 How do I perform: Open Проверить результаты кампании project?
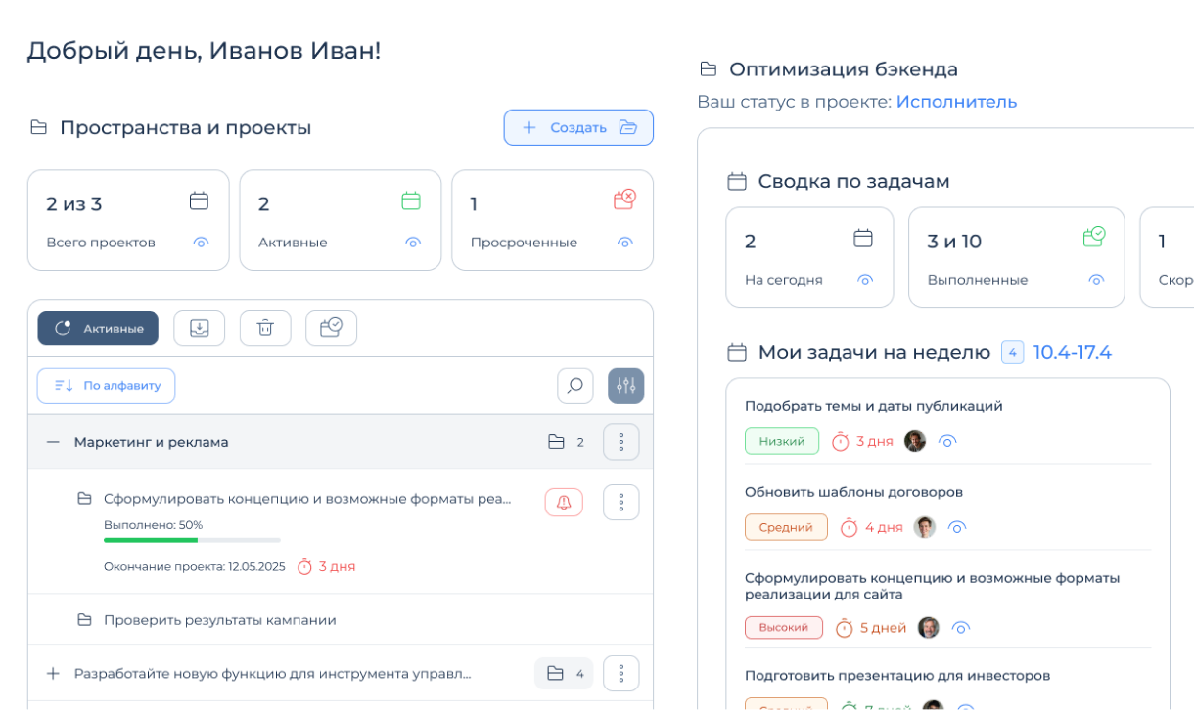(x=220, y=620)
